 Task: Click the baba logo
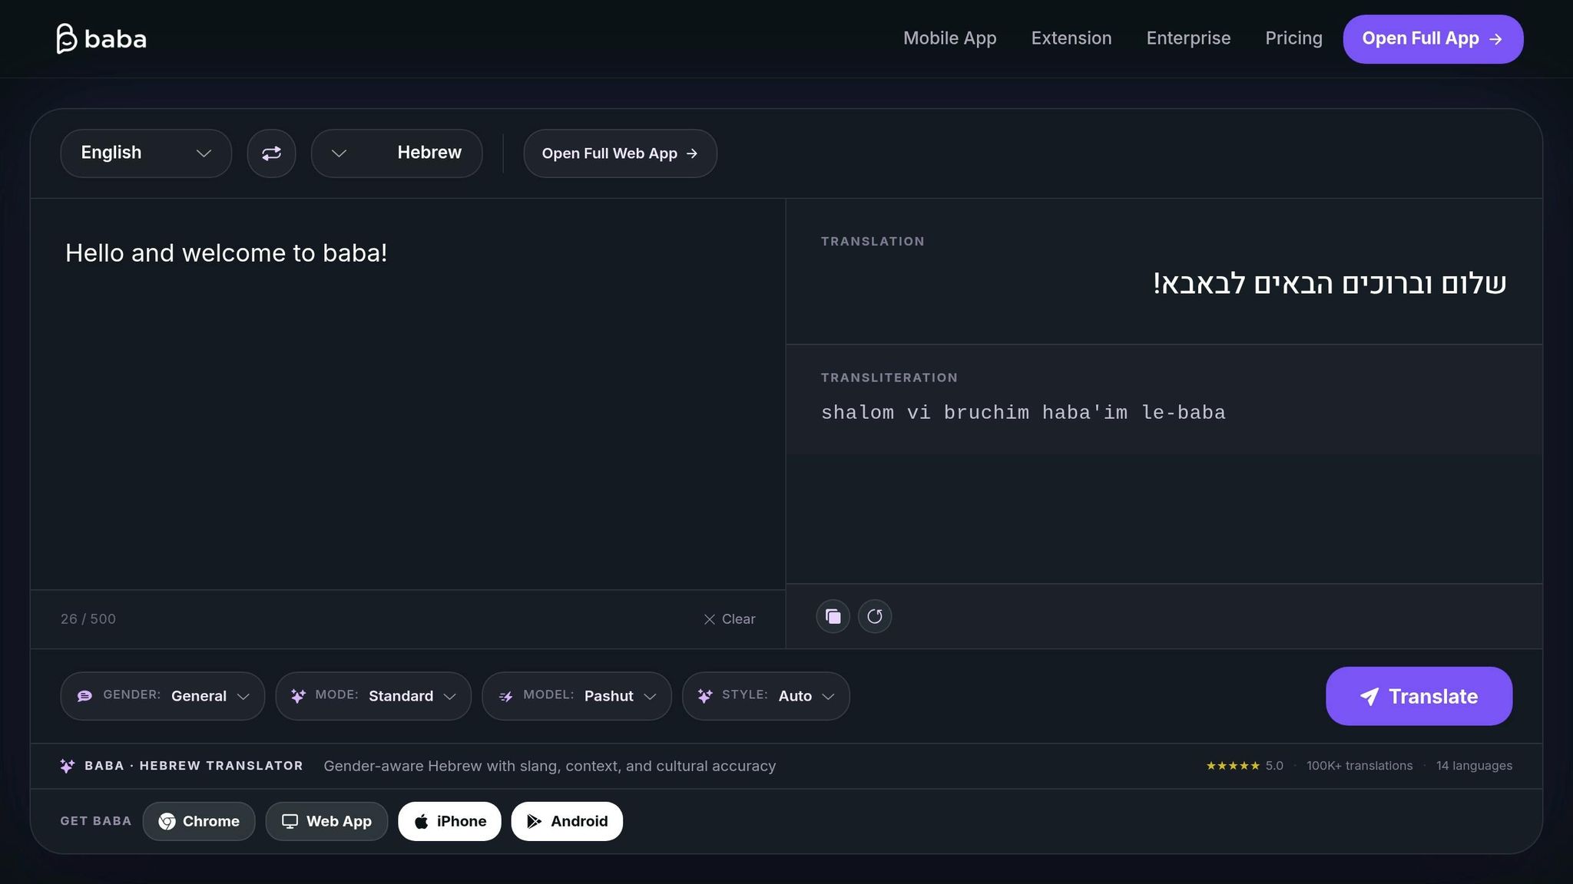[x=101, y=38]
